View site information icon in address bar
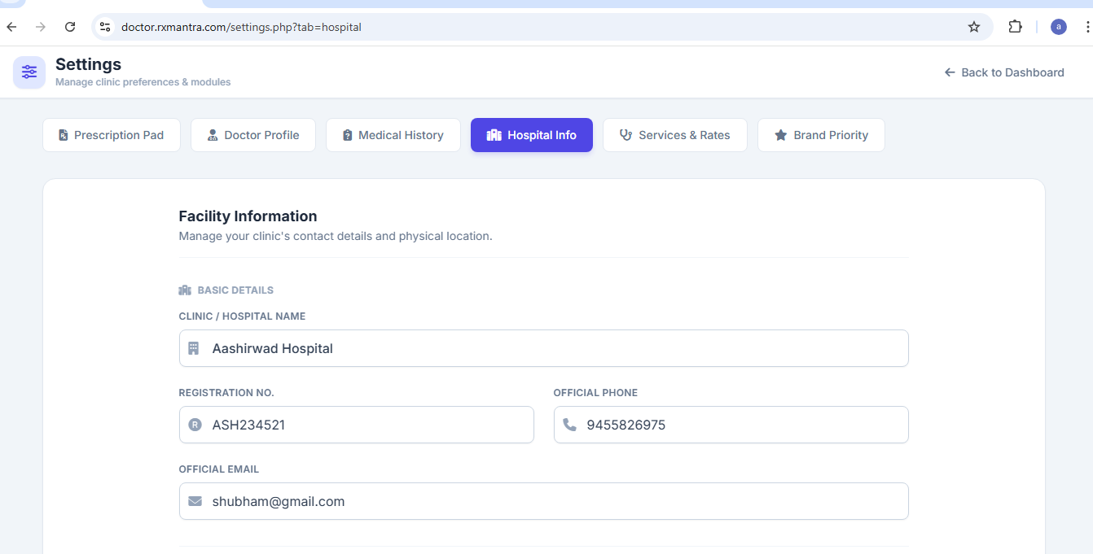The width and height of the screenshot is (1093, 554). point(105,27)
